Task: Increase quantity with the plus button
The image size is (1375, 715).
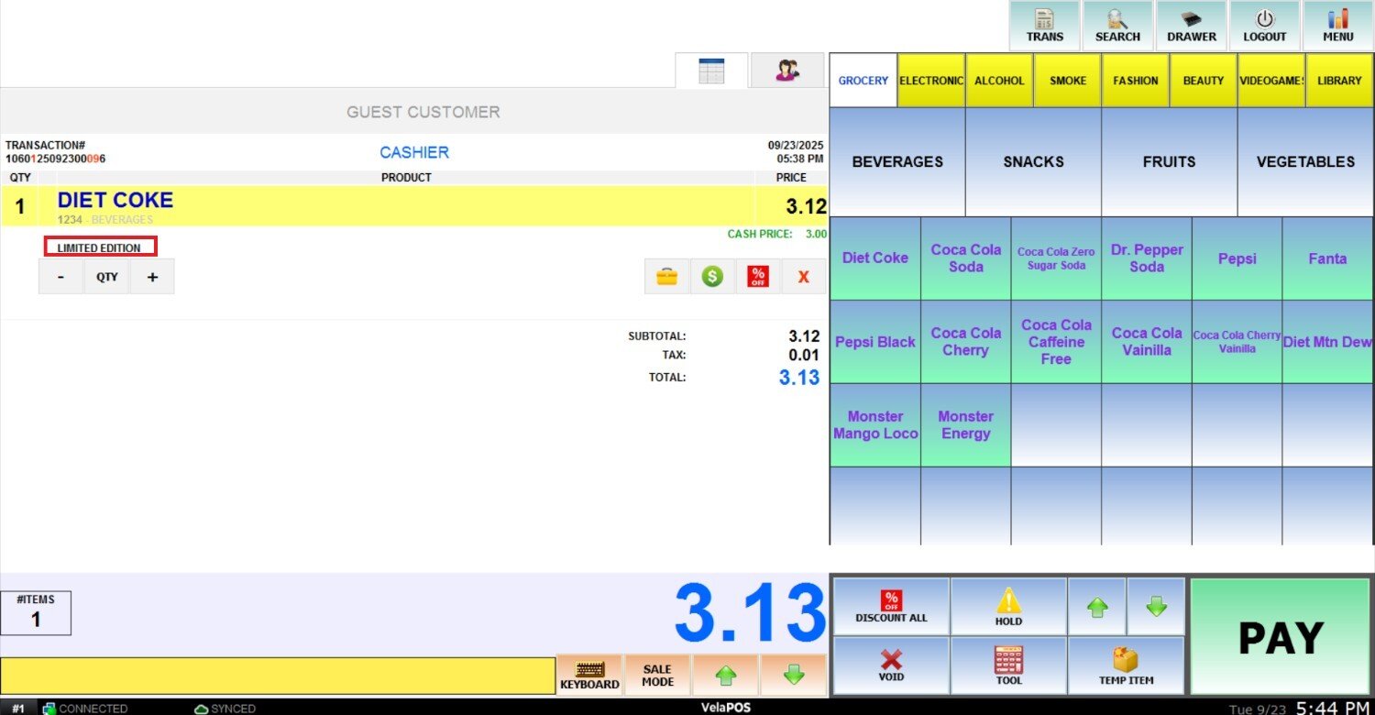Action: click(152, 276)
